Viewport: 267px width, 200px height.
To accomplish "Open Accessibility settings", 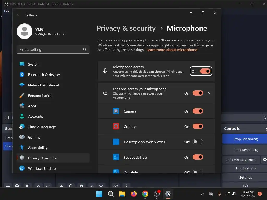I will (x=53, y=148).
